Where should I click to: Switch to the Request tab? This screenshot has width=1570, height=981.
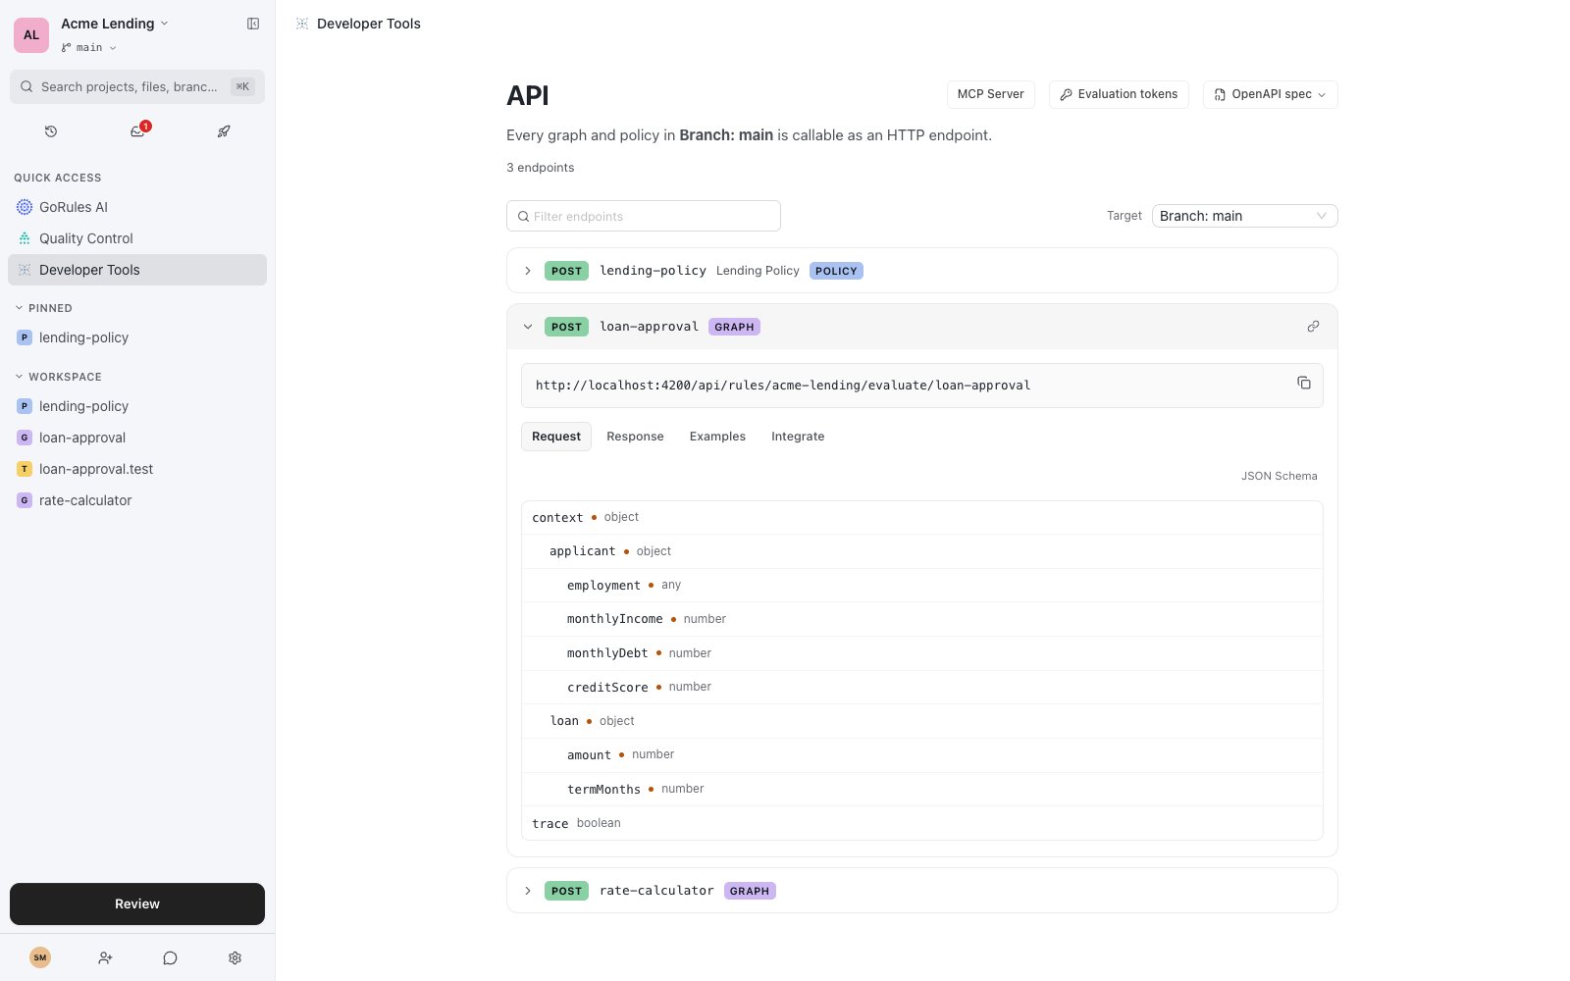(556, 437)
